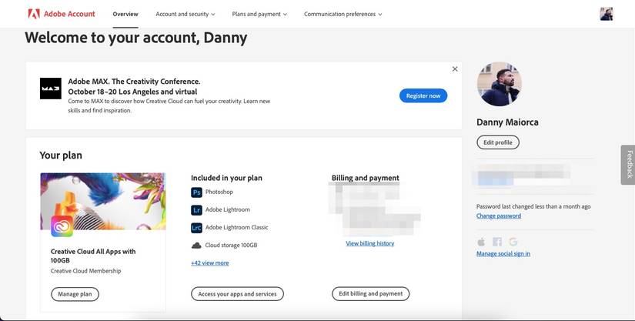Viewport: 635px width, 321px height.
Task: Click the Cloud storage icon
Action: pyautogui.click(x=196, y=245)
